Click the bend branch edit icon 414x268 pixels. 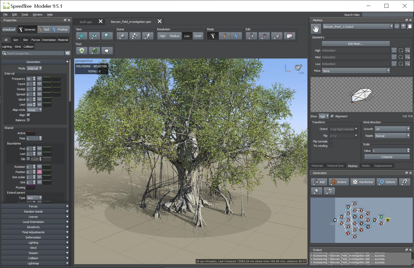click(264, 36)
